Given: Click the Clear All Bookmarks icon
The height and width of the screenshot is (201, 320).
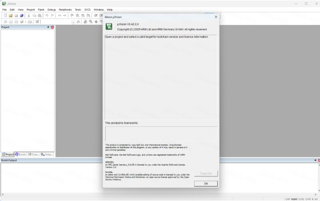Looking at the screenshot, I should 88,16.
